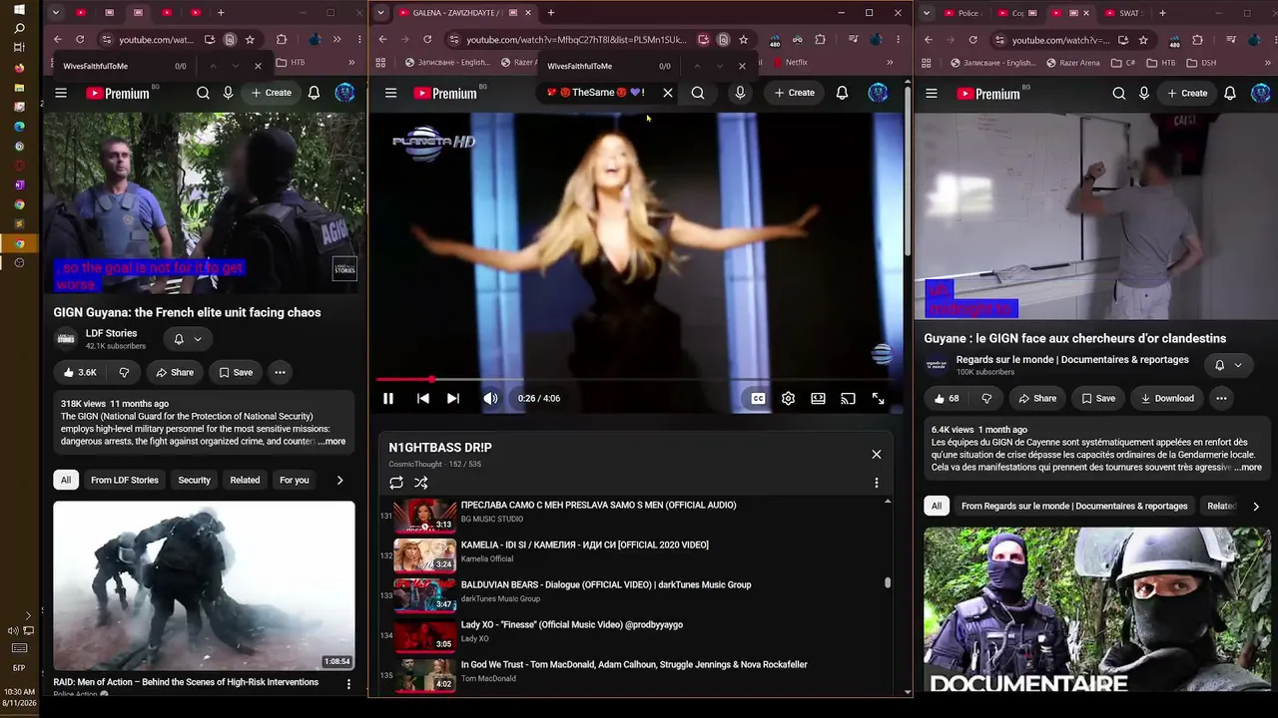This screenshot has height=718, width=1278.
Task: Reload the page in center browser window
Action: (x=427, y=40)
